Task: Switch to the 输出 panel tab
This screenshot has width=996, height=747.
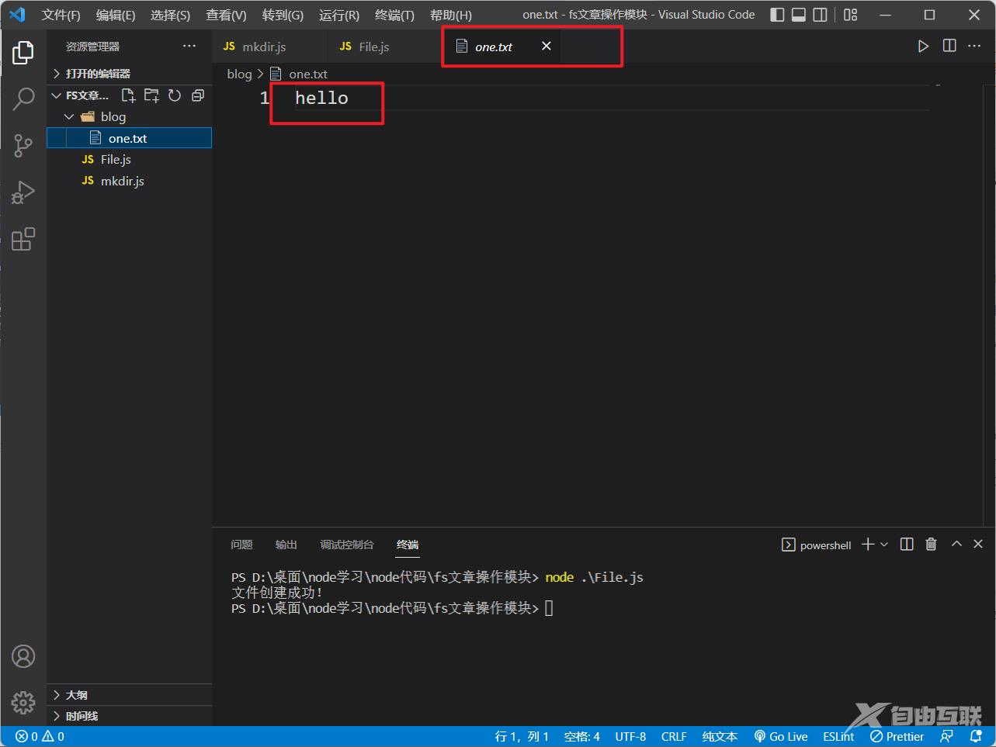Action: point(286,545)
